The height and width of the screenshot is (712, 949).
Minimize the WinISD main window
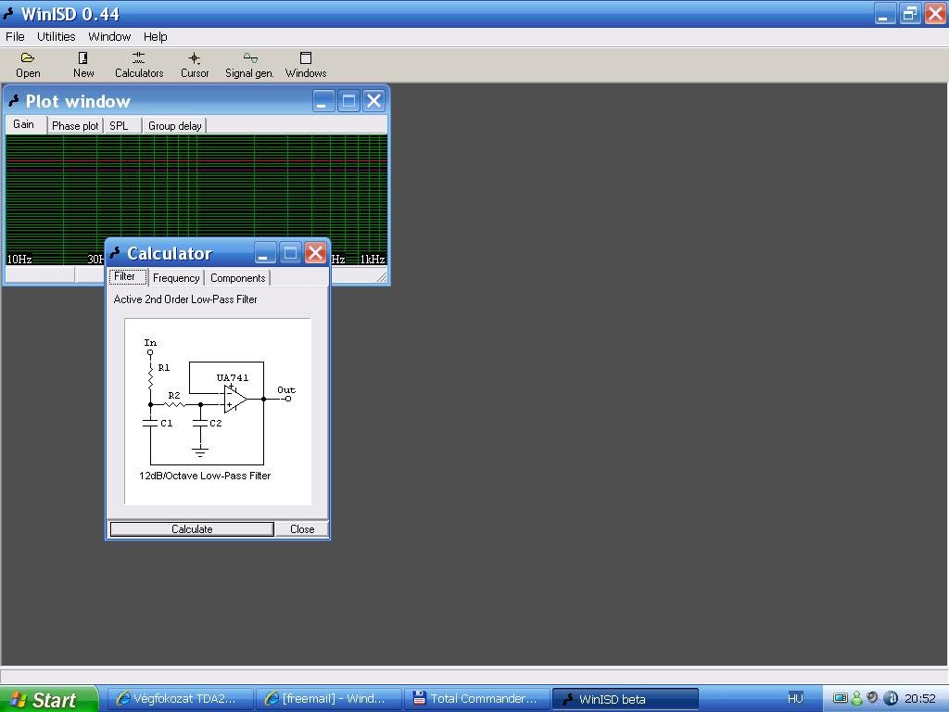[885, 14]
